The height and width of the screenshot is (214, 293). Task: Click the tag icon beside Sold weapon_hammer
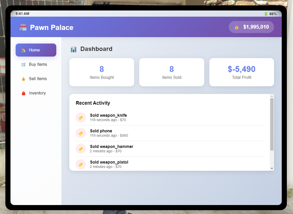point(81,149)
